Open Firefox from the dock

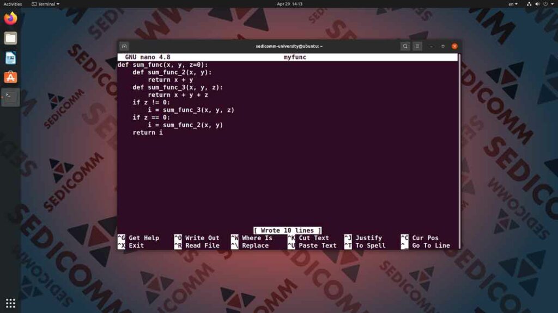click(x=10, y=18)
